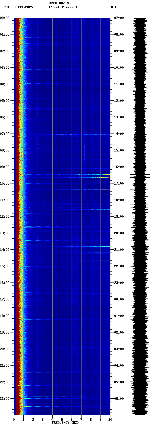Screen dimensions: 152x437
Task: Click the 04:00 UTC time label
Action: click(119, 366)
